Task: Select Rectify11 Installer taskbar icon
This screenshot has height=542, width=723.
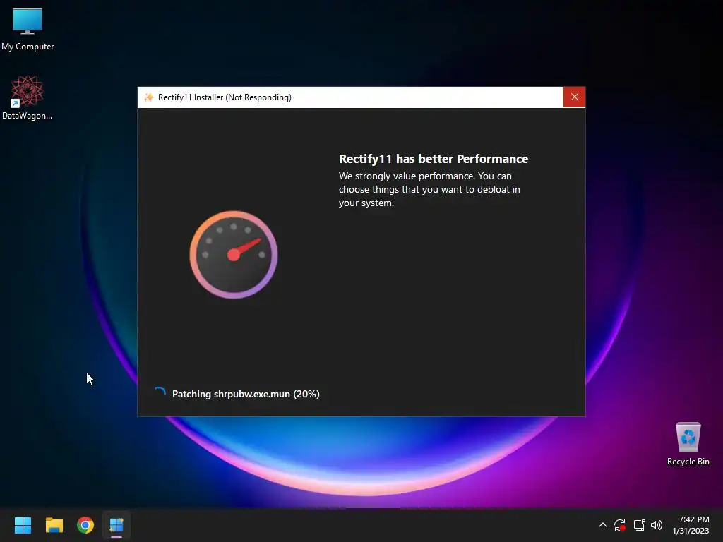Action: click(116, 525)
